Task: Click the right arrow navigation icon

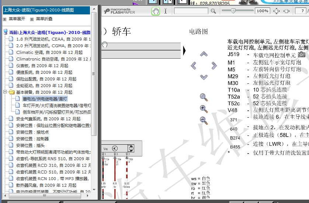Action: coord(214,65)
